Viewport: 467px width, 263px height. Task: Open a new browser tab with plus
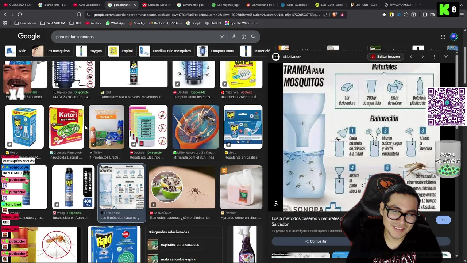click(x=420, y=5)
